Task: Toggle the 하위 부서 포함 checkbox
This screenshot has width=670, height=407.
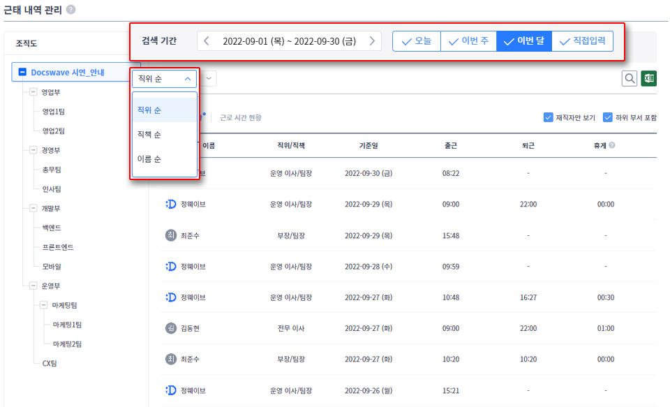Action: [x=608, y=117]
